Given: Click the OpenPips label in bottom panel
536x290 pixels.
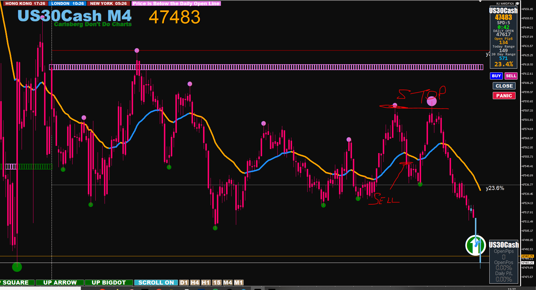Looking at the screenshot, I should [504, 251].
